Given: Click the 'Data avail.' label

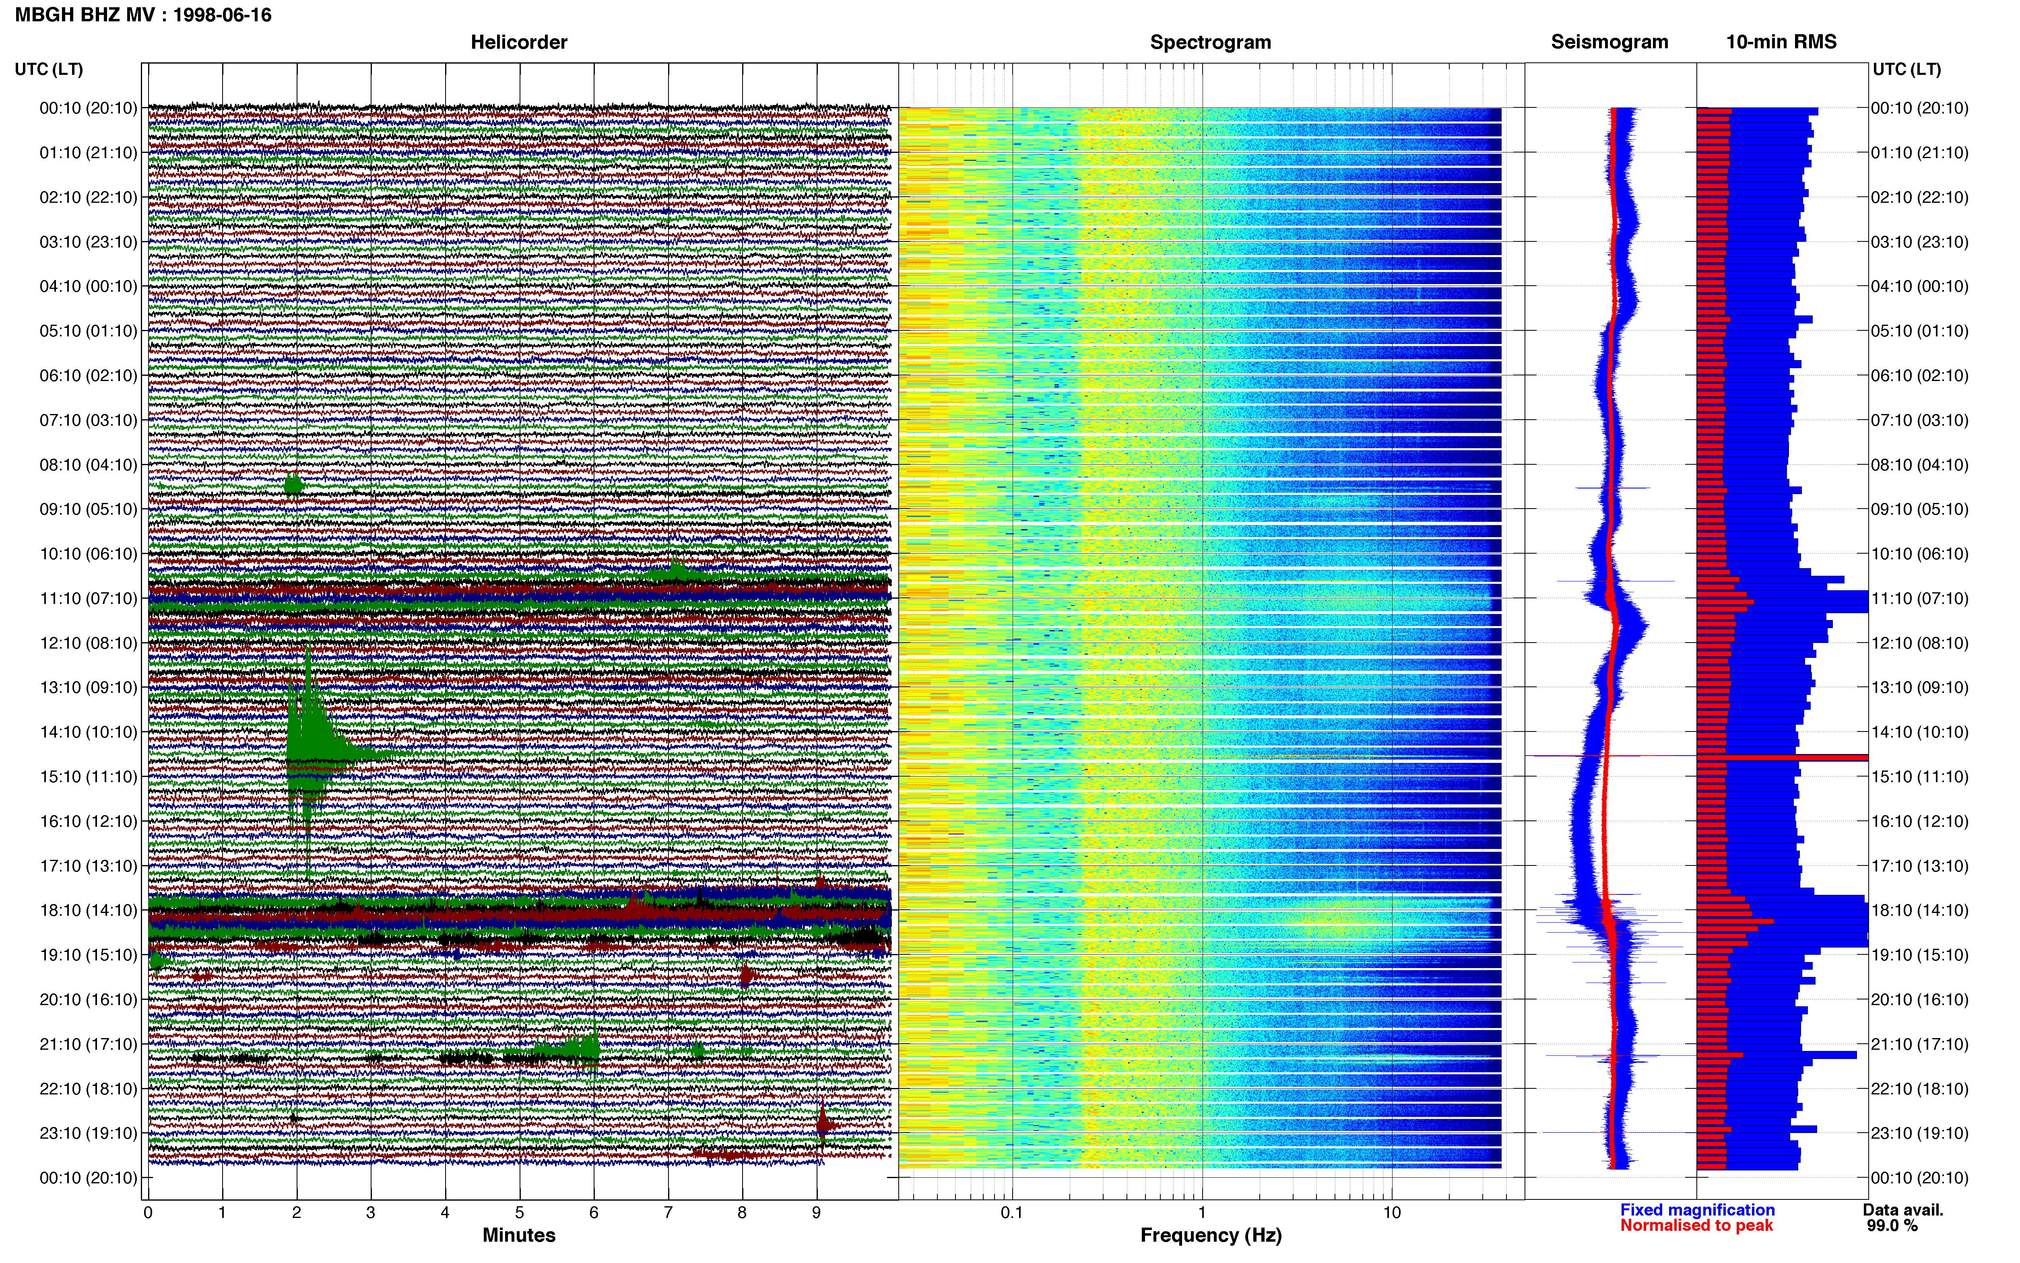Looking at the screenshot, I should point(1903,1209).
